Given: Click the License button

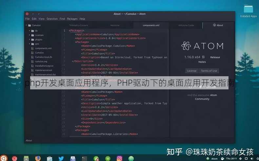Looking at the screenshot, I should (192, 71).
